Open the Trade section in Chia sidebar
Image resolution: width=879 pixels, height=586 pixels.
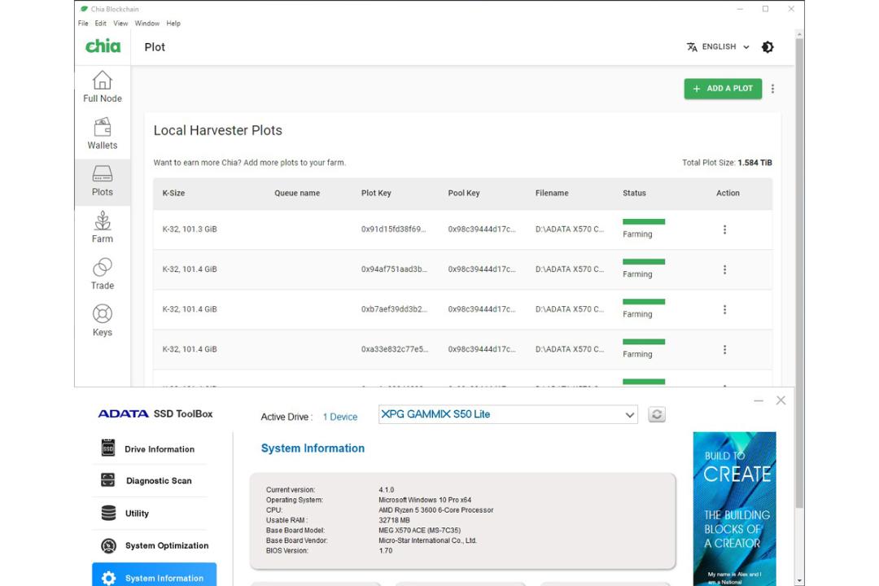[102, 273]
